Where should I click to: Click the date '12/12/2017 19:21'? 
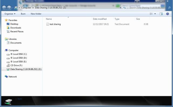(101, 24)
